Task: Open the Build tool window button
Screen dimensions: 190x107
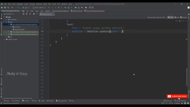Action: (34, 101)
